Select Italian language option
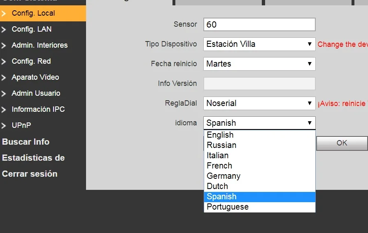Image resolution: width=368 pixels, height=233 pixels. 218,155
